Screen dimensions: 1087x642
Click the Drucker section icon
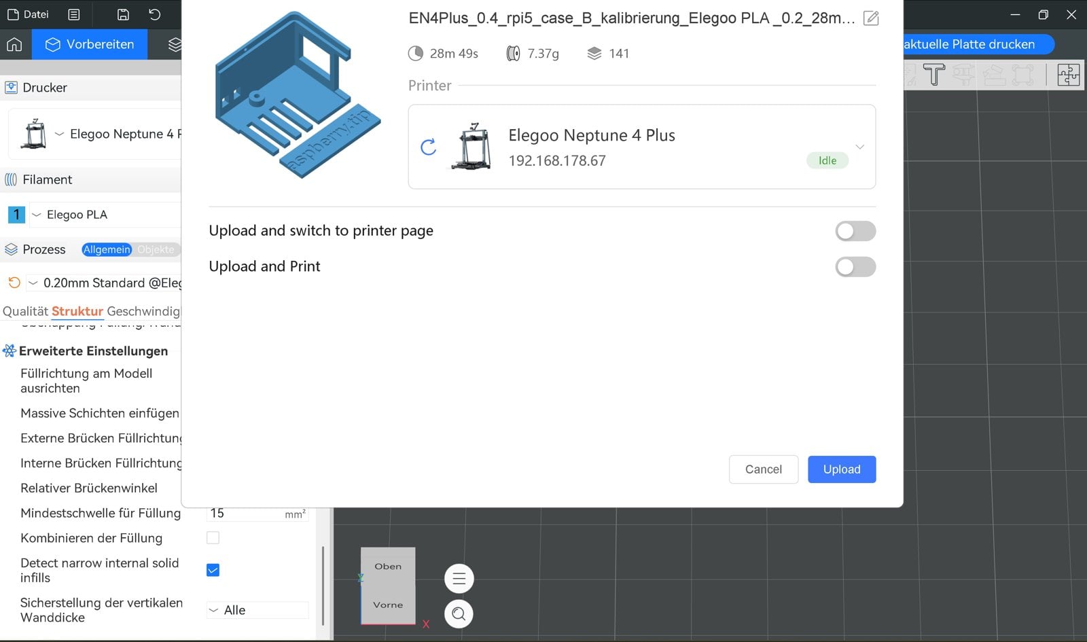[x=11, y=88]
